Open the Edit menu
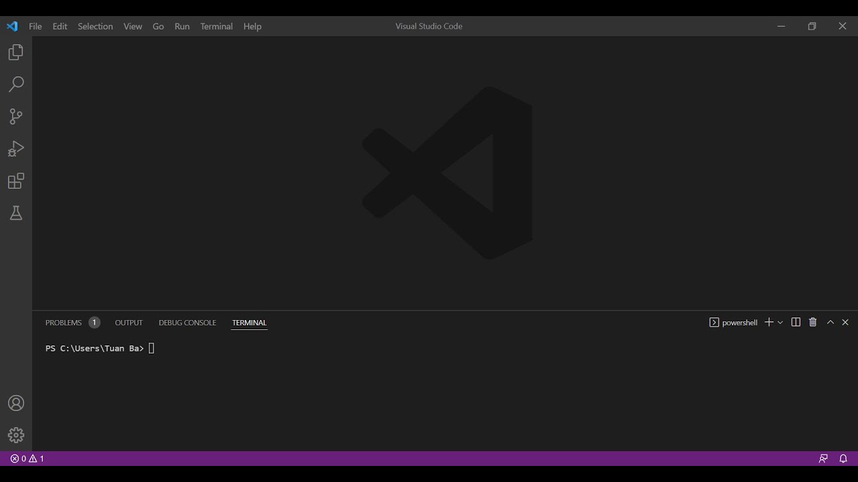The image size is (858, 482). tap(60, 26)
